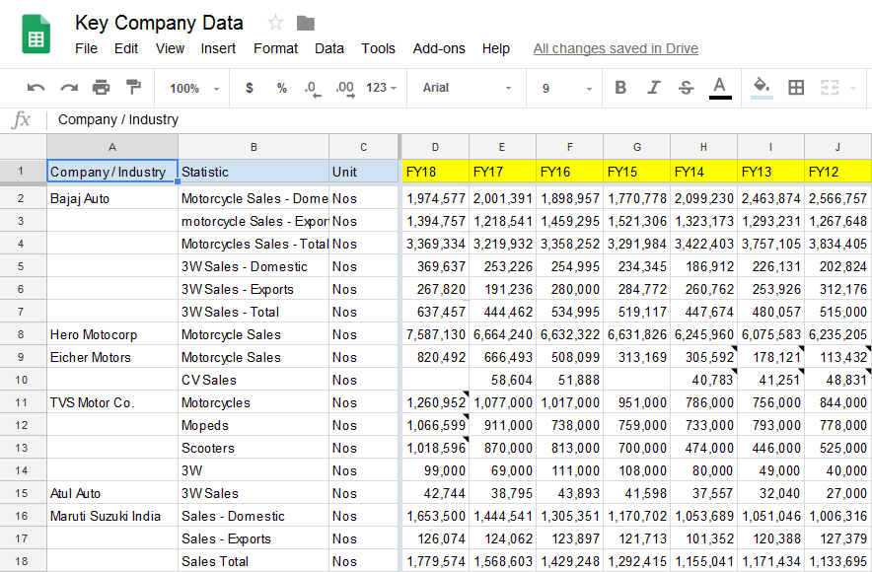The width and height of the screenshot is (872, 572).
Task: Select column J header
Action: pyautogui.click(x=837, y=147)
